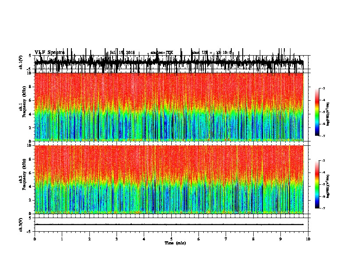Click the '-5' tick of the ch.3 voltage axis
The height and width of the screenshot is (268, 347).
click(29, 232)
